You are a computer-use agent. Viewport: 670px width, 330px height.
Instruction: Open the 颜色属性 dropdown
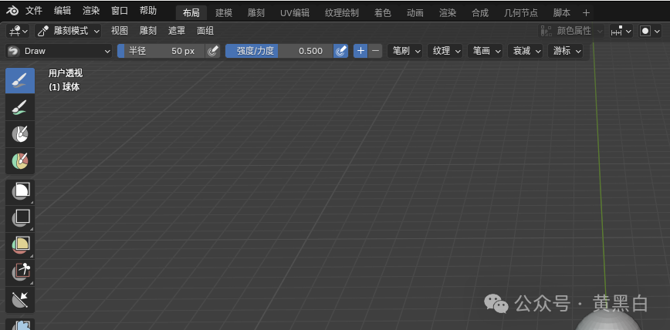(x=572, y=31)
